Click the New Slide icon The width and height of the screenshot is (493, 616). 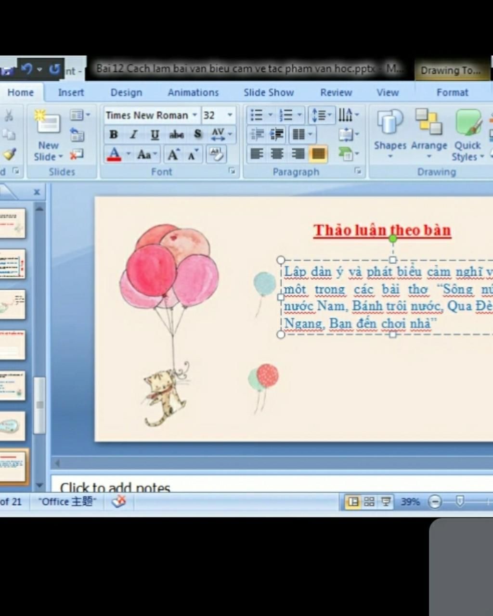48,123
